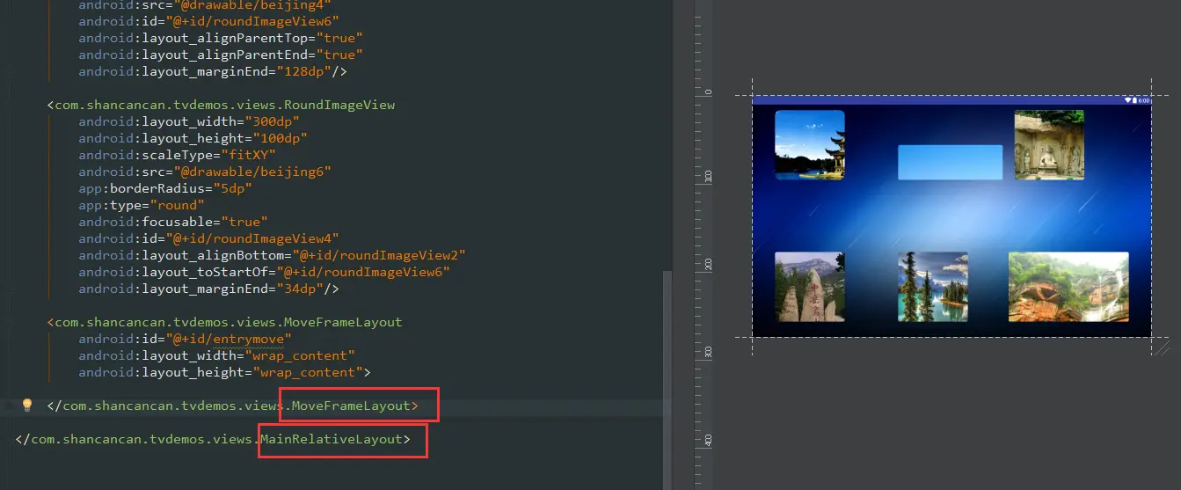Click the opening RoundImageView tag line
1181x490 pixels.
[x=222, y=105]
